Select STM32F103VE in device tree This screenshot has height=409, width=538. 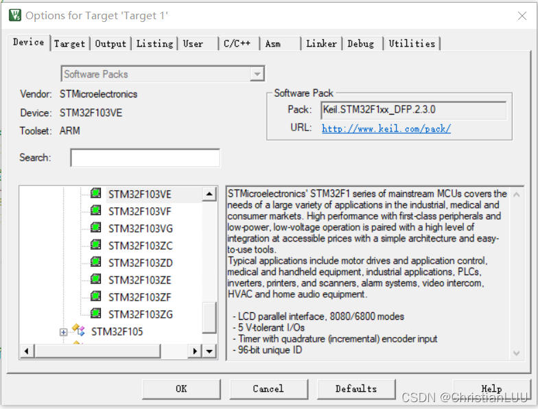pyautogui.click(x=140, y=194)
